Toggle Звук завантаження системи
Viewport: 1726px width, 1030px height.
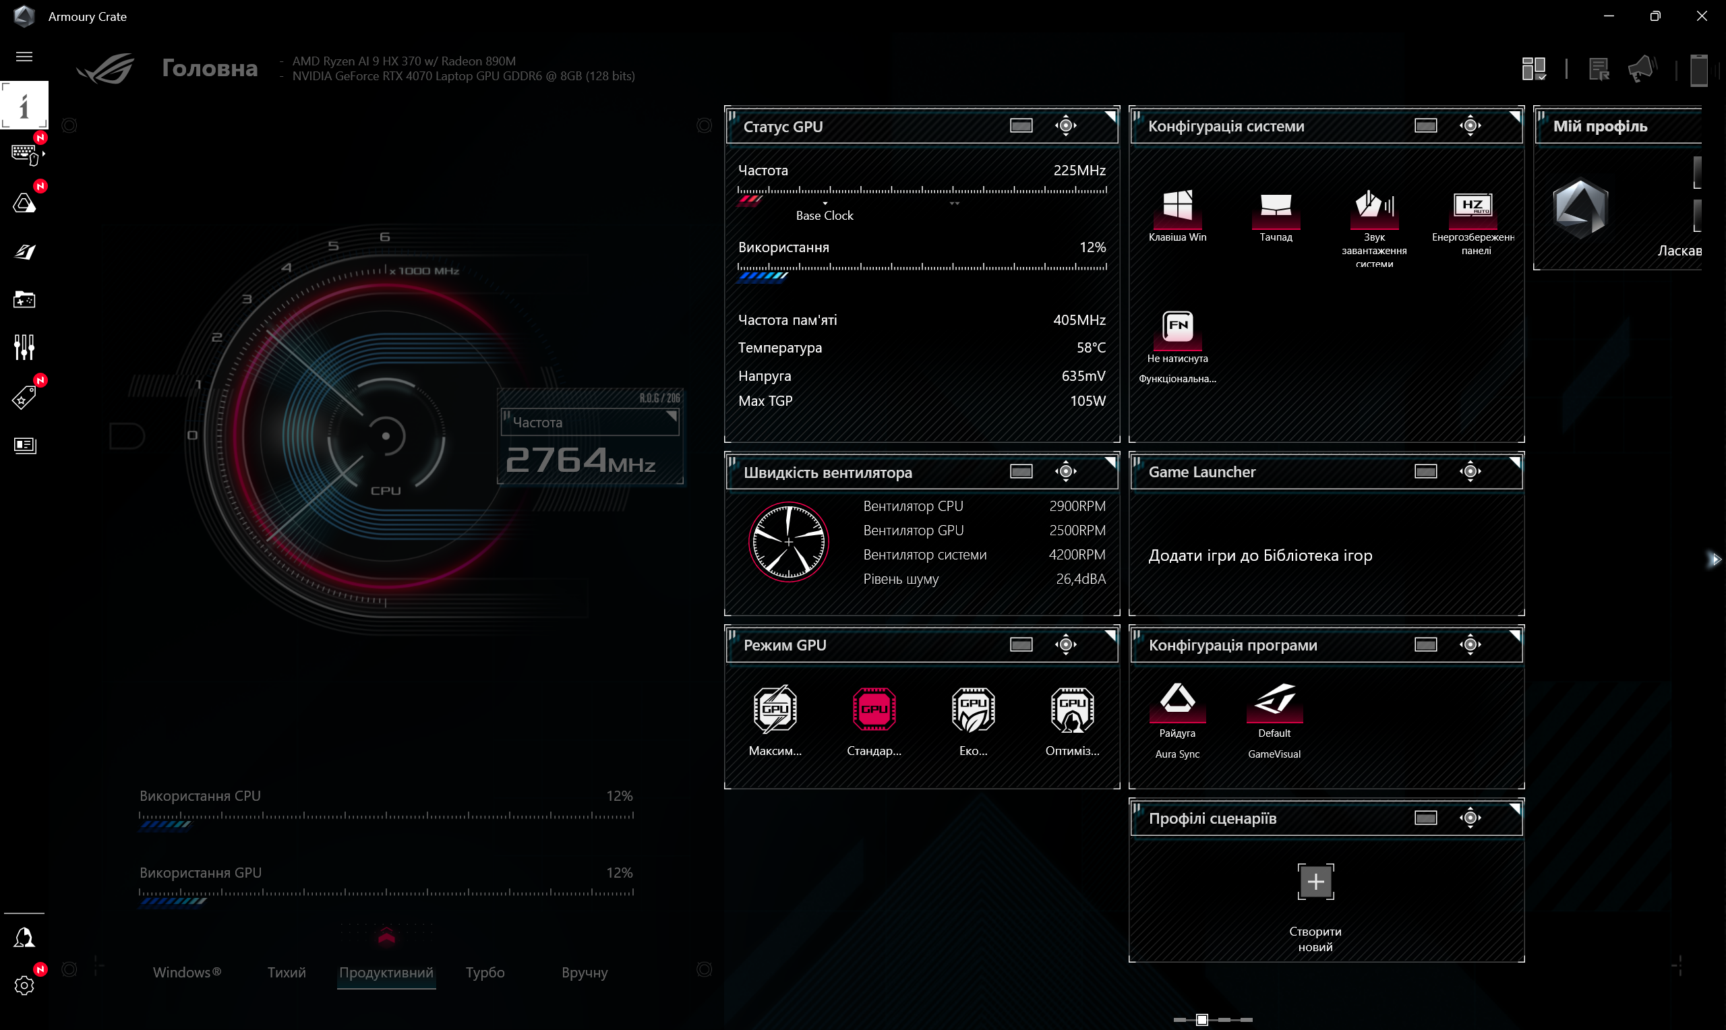point(1374,210)
